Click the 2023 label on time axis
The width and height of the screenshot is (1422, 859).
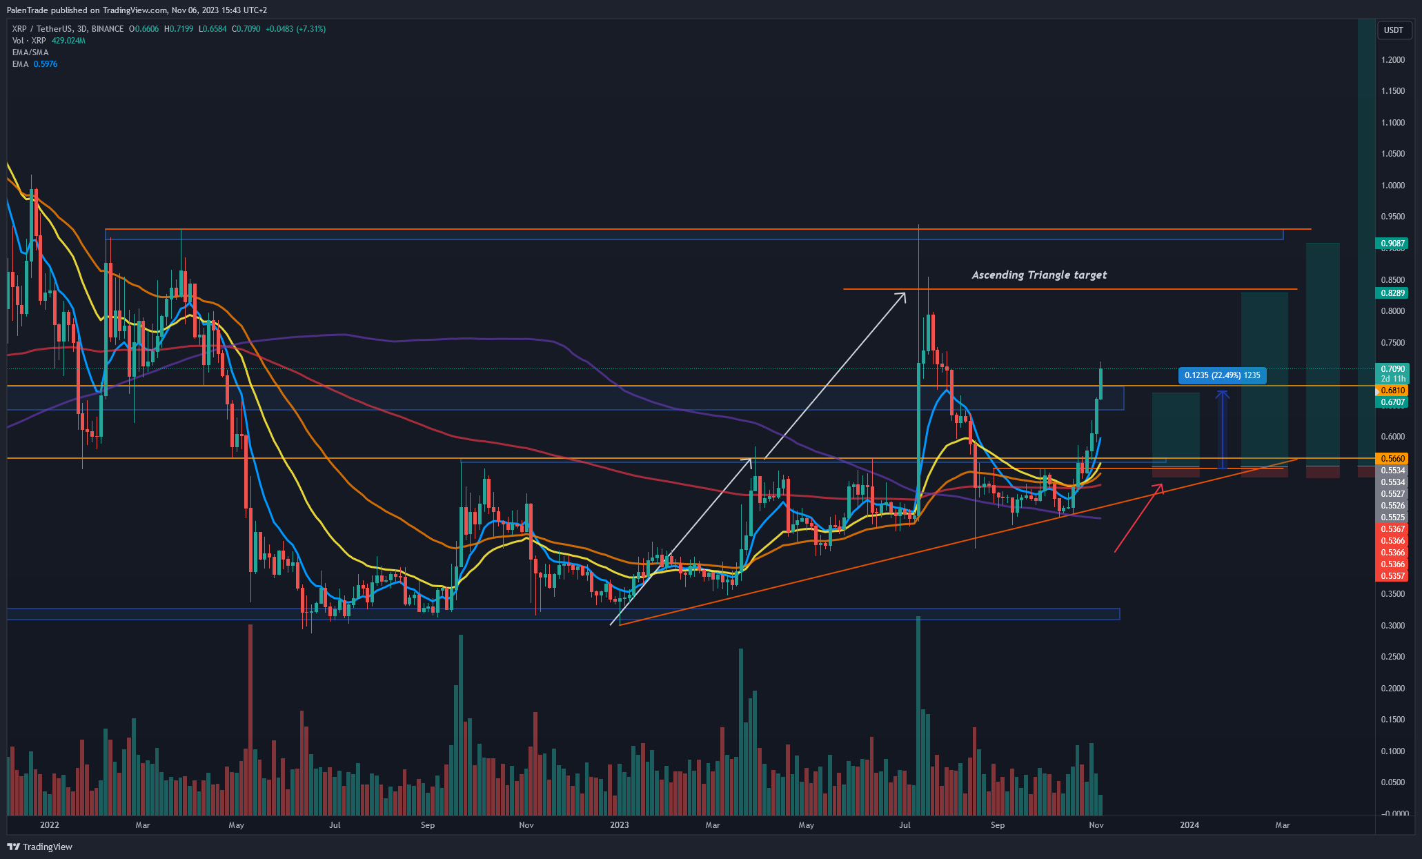(620, 825)
